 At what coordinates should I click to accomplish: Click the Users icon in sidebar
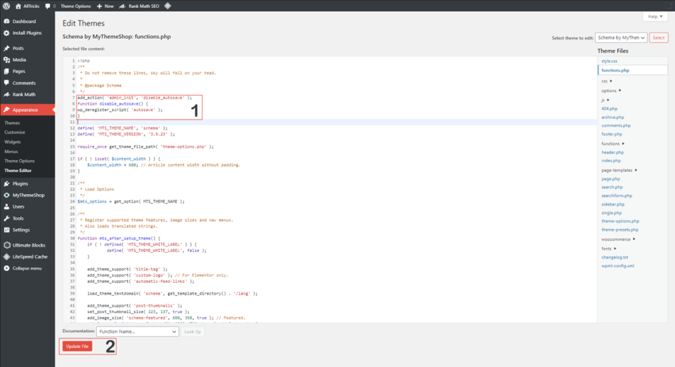[7, 207]
